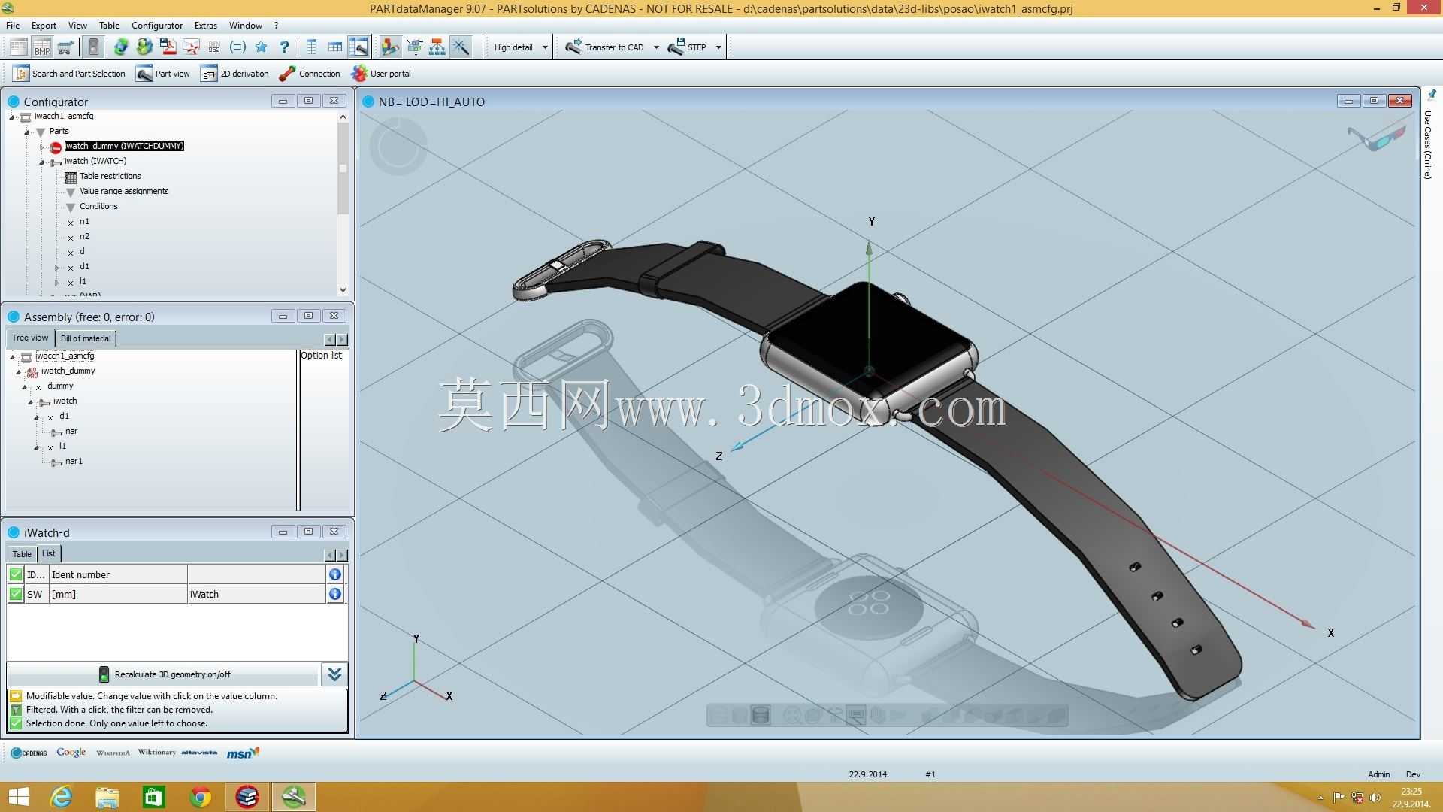The width and height of the screenshot is (1443, 812).
Task: Open Chrome from the taskbar
Action: click(x=201, y=797)
